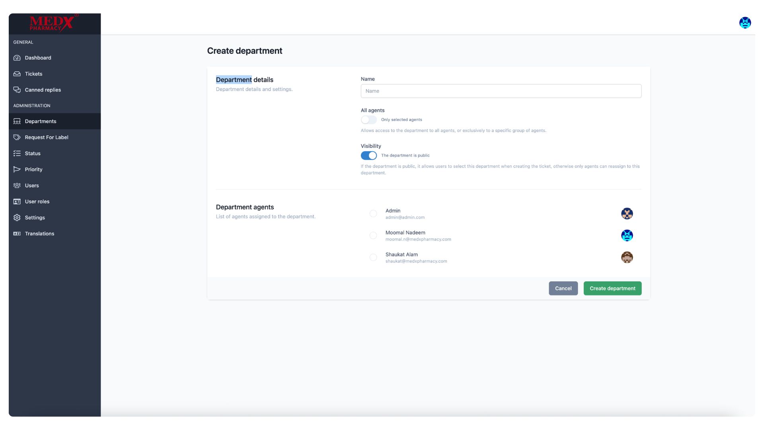The width and height of the screenshot is (764, 430).
Task: Open the Users menu item
Action: point(55,186)
